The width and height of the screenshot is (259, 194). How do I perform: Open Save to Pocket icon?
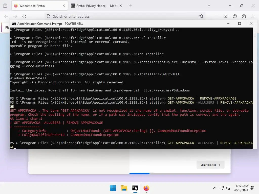click(x=226, y=16)
